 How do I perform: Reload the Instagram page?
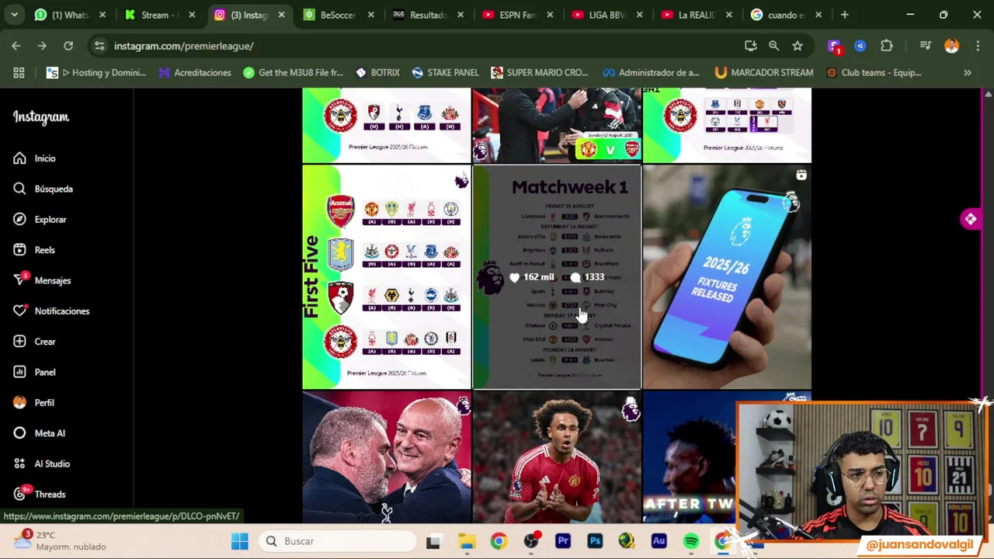[x=68, y=46]
